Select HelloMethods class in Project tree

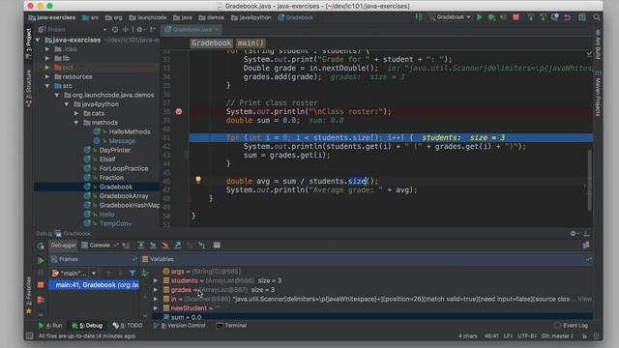(x=130, y=131)
